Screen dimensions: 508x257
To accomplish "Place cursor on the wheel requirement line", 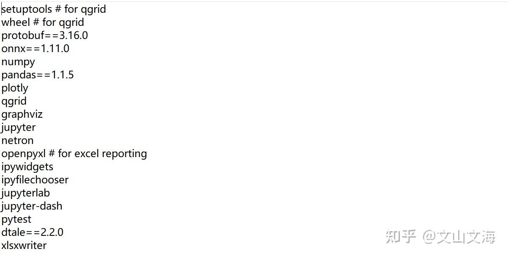I will point(42,22).
